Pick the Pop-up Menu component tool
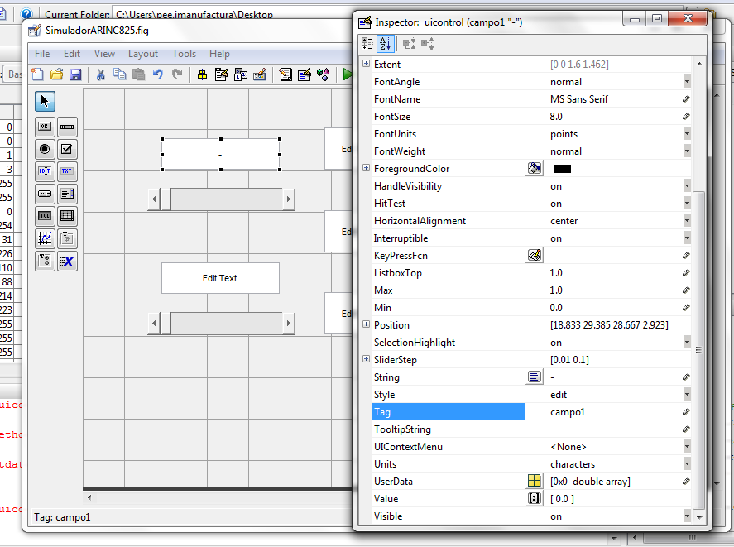Image resolution: width=734 pixels, height=547 pixels. click(45, 194)
